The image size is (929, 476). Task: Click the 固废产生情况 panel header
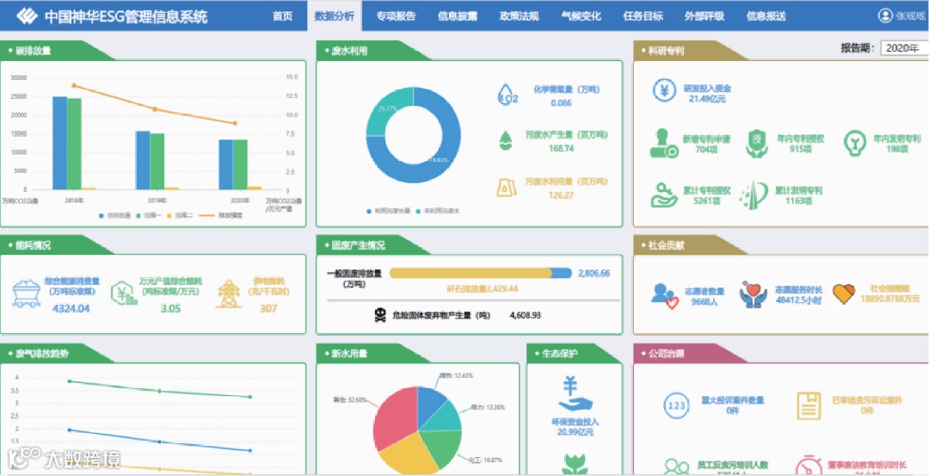374,244
